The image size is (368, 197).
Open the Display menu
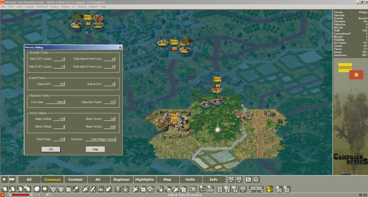point(65,7)
